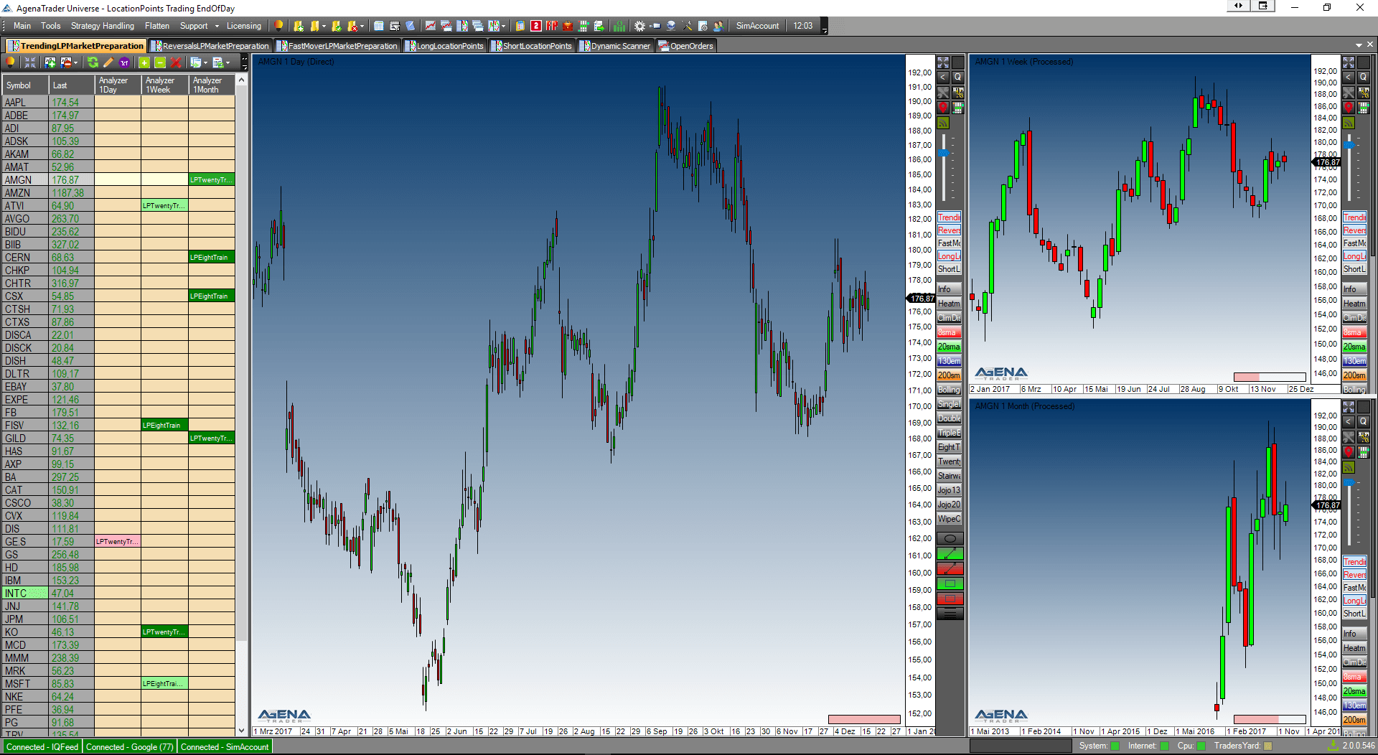Open dropdown arrow beside red-flag list icon
1378x755 pixels.
[75, 63]
